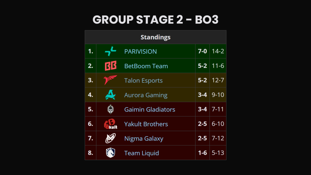
Task: Click the PARIVISION team logo
Action: 111,51
